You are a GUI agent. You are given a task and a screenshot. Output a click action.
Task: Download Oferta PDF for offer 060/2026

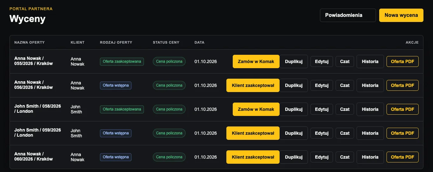pyautogui.click(x=402, y=157)
